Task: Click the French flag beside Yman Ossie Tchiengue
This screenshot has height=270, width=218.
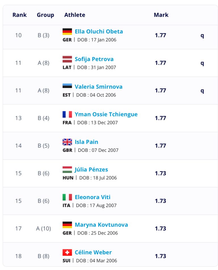Action: pyautogui.click(x=67, y=114)
